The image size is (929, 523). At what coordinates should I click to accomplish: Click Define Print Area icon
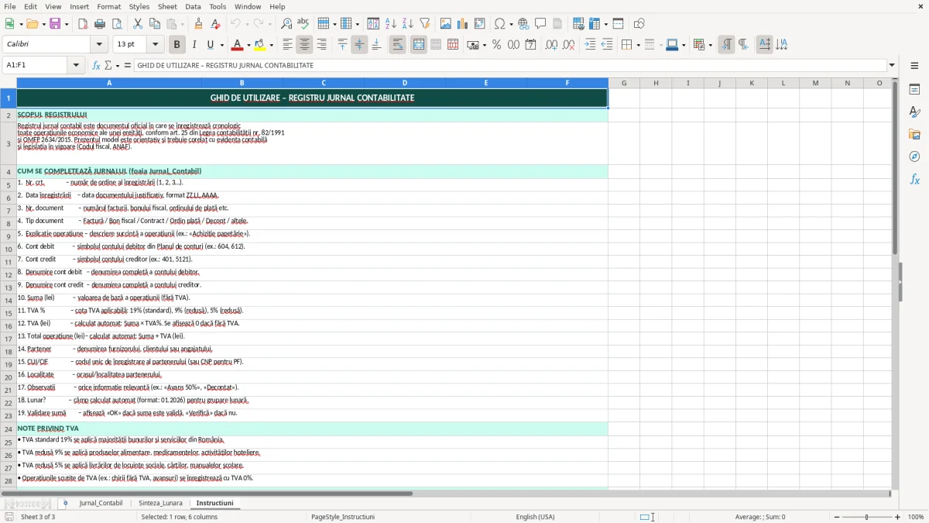coord(578,24)
